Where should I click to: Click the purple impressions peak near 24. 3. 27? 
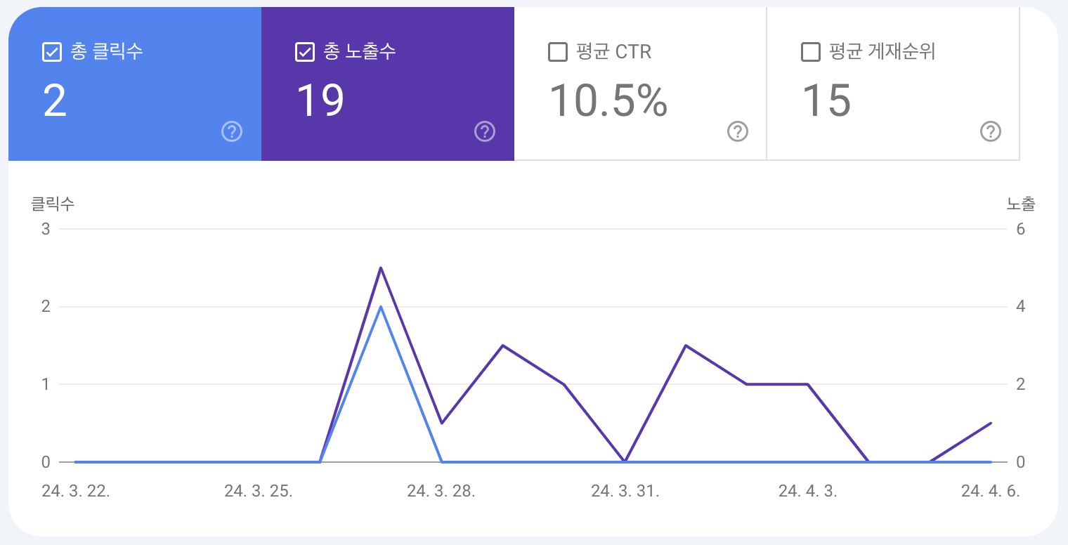pyautogui.click(x=380, y=268)
